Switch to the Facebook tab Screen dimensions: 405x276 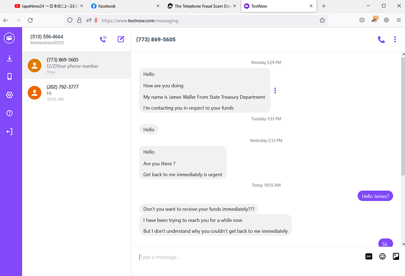click(125, 6)
